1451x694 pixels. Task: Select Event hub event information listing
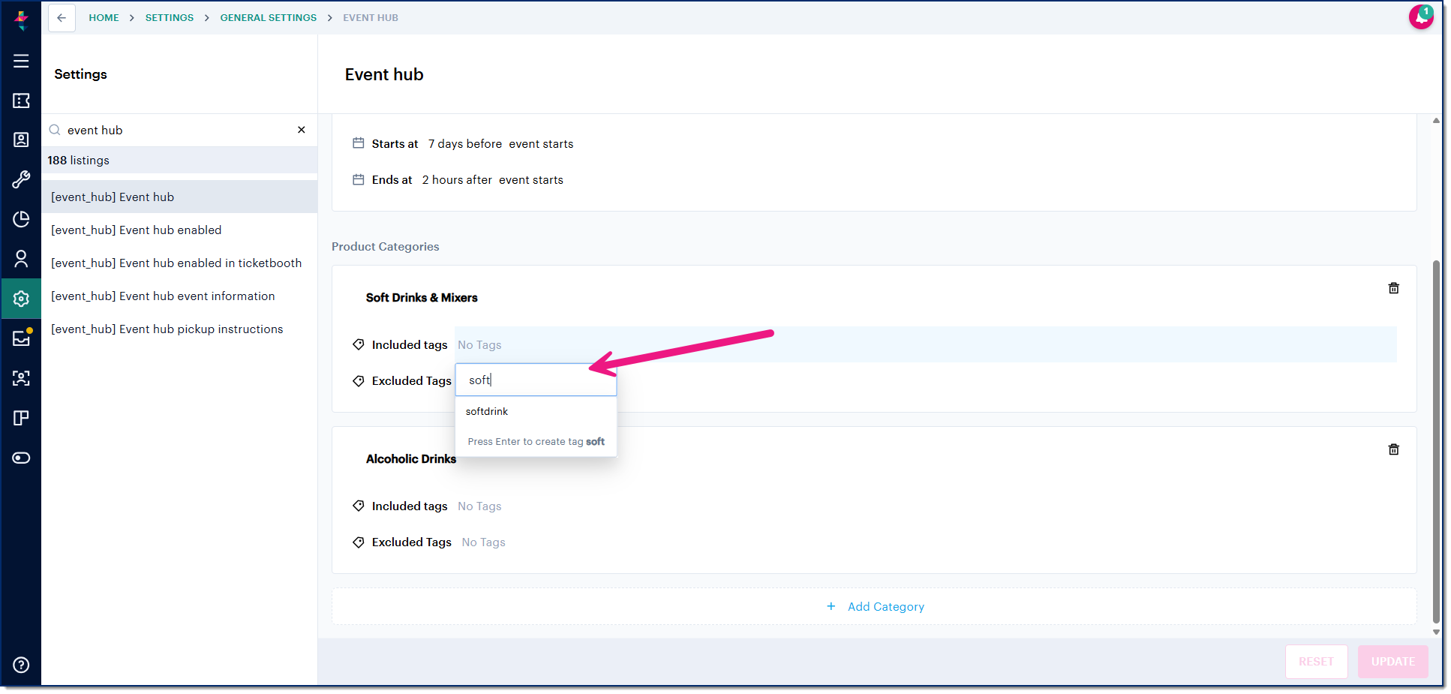tap(179, 296)
